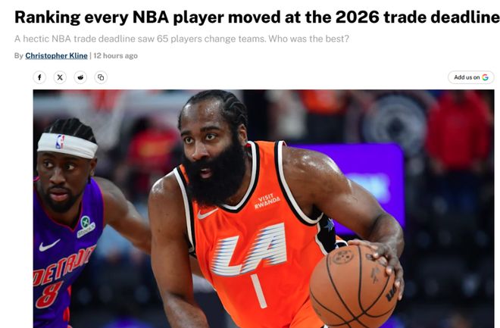
Task: Click the Google G logo
Action: pyautogui.click(x=485, y=77)
